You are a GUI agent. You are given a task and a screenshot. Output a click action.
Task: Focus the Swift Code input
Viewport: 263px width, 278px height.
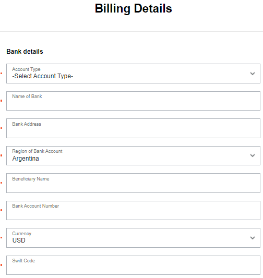pyautogui.click(x=133, y=265)
